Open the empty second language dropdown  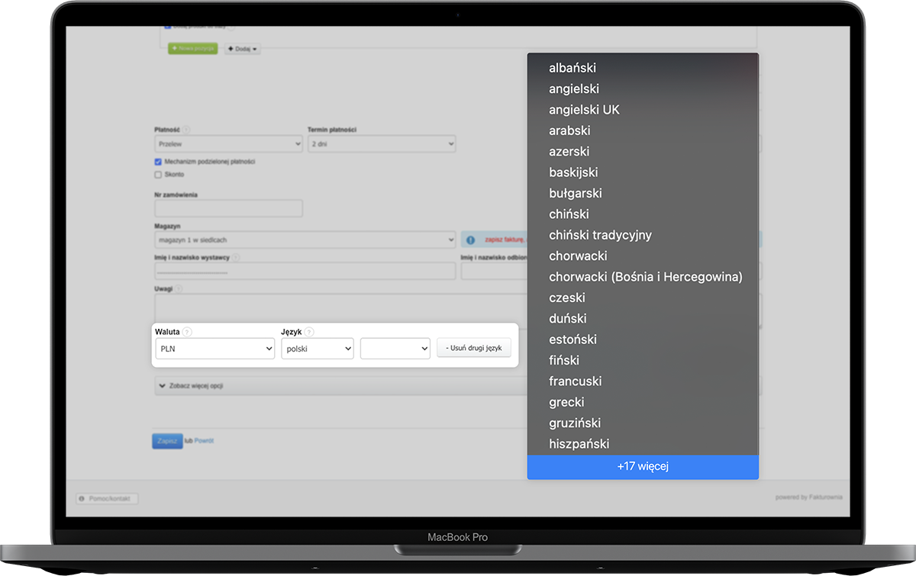click(395, 349)
